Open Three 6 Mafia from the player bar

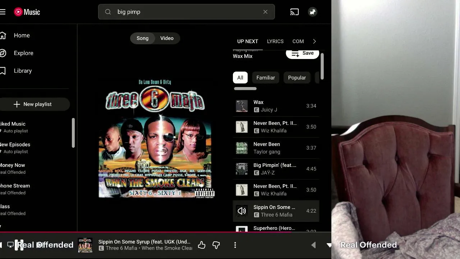point(121,248)
